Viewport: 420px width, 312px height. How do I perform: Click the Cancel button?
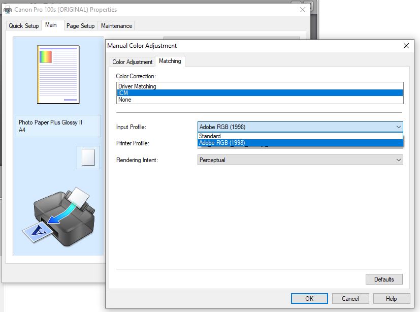[x=350, y=299]
